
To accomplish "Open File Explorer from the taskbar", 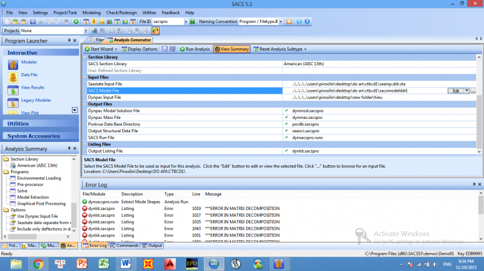I will click(16, 264).
